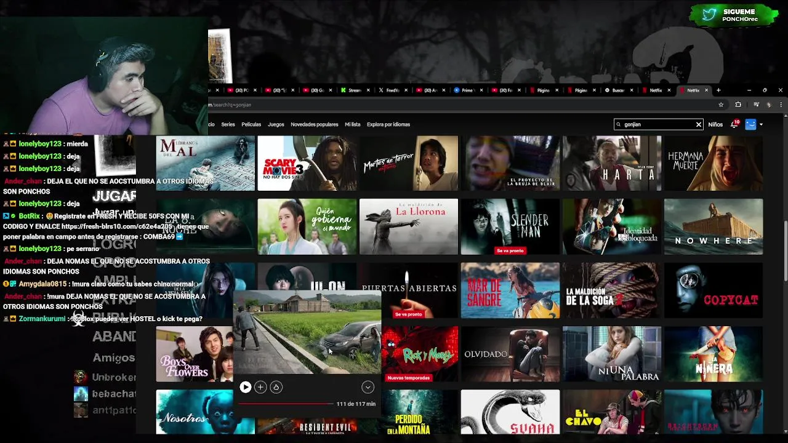The height and width of the screenshot is (443, 788).
Task: Open Ni una palabra thumbnail
Action: click(x=612, y=354)
